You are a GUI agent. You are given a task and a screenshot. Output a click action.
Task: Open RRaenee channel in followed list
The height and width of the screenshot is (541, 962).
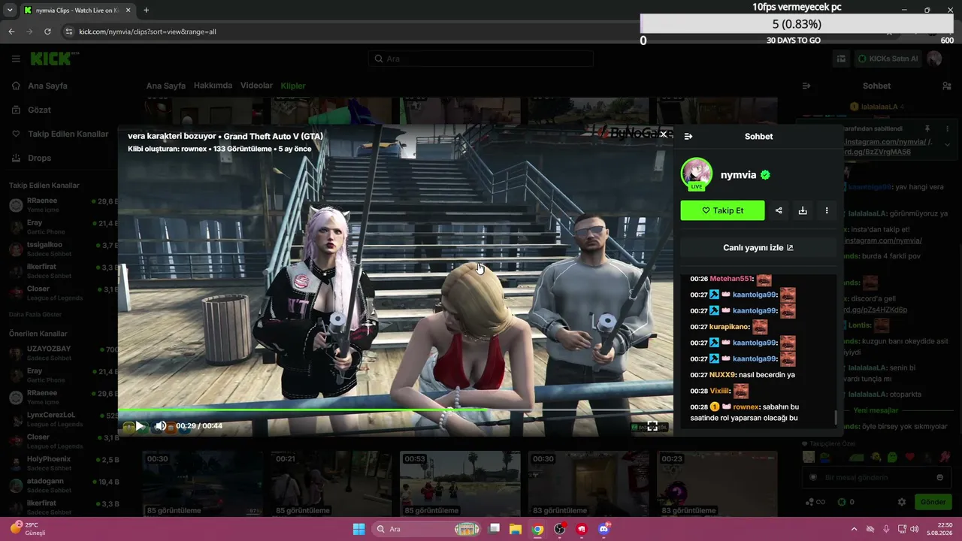point(63,205)
